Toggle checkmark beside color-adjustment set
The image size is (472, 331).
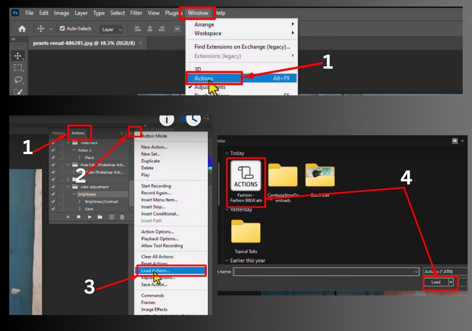coord(53,187)
